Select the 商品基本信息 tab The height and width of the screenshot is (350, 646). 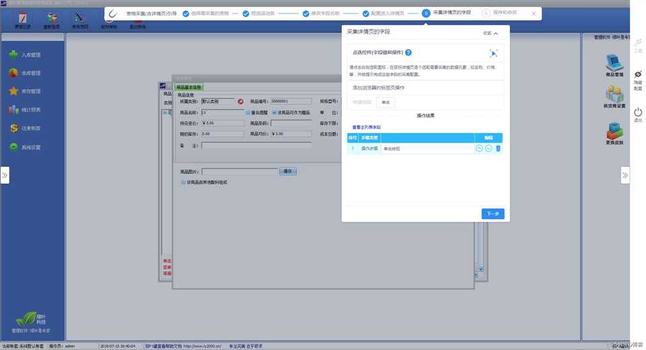(189, 87)
